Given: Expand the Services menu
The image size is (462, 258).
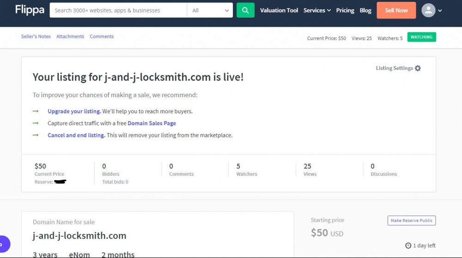Looking at the screenshot, I should [317, 10].
